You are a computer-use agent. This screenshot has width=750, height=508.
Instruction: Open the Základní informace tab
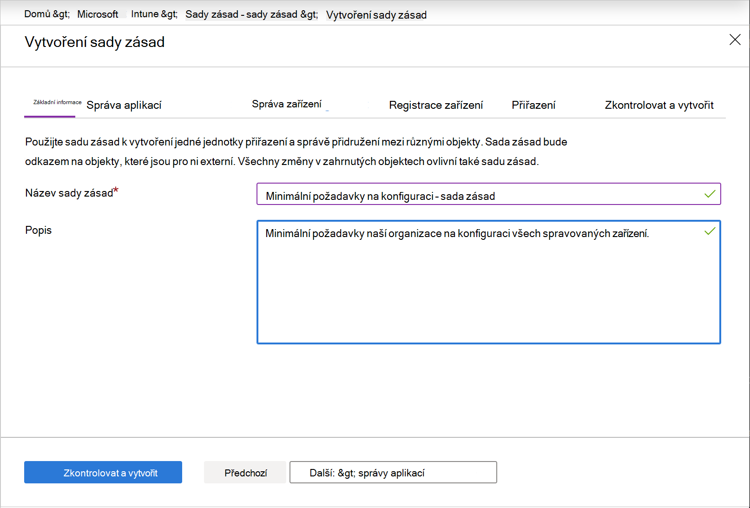coord(57,102)
